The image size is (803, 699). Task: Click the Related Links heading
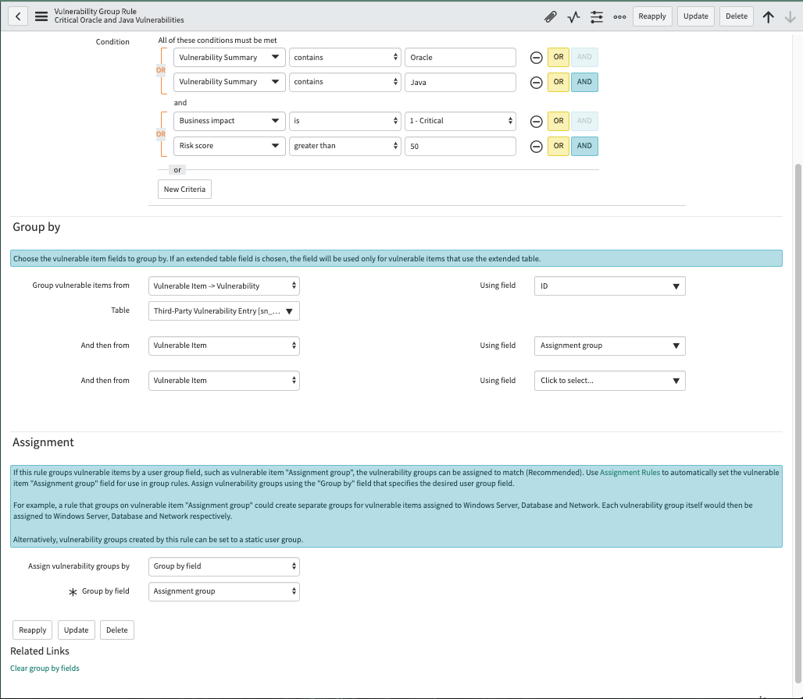click(x=39, y=651)
